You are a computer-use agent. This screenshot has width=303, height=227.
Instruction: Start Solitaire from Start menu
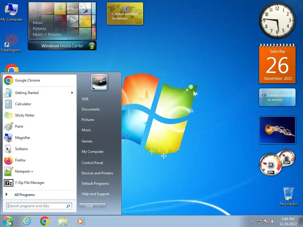(x=40, y=149)
